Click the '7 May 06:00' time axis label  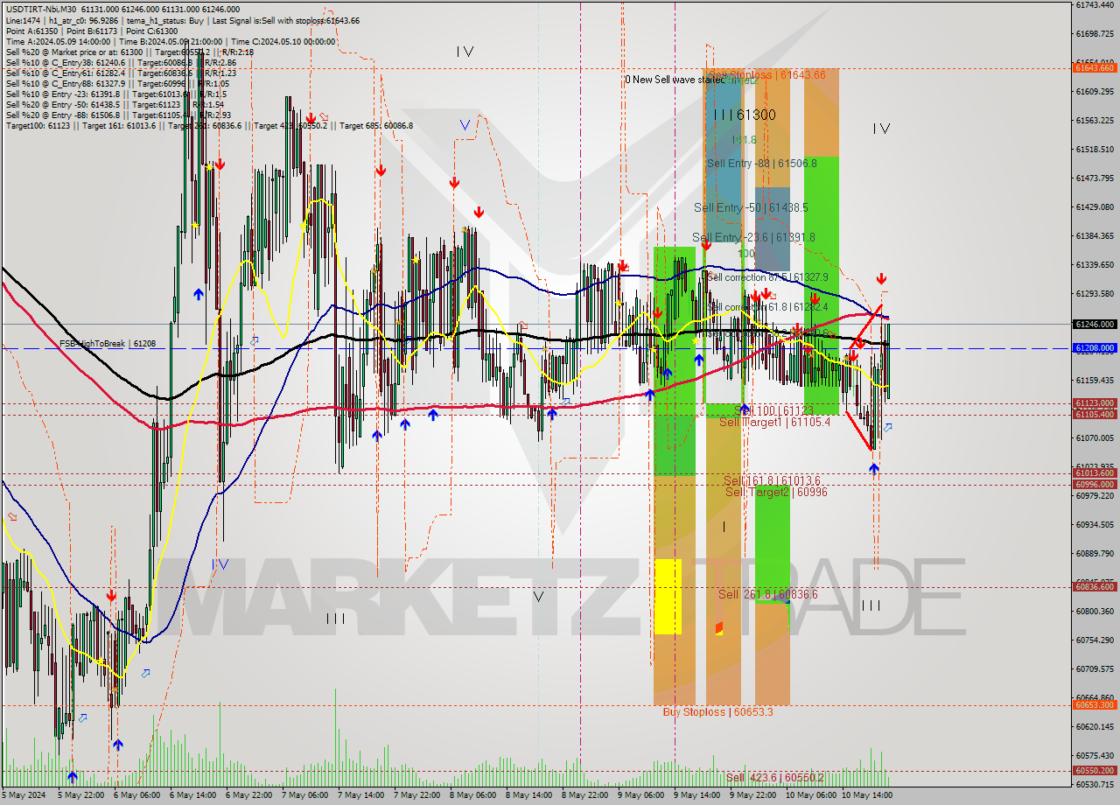click(305, 795)
